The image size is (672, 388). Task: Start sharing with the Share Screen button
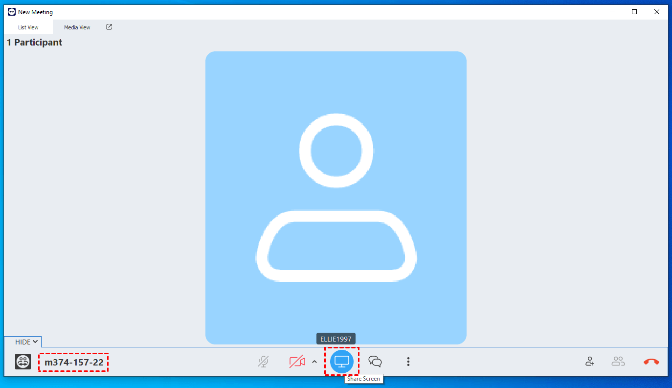pyautogui.click(x=341, y=362)
